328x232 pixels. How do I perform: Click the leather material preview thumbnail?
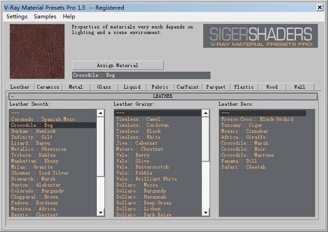tap(37, 51)
